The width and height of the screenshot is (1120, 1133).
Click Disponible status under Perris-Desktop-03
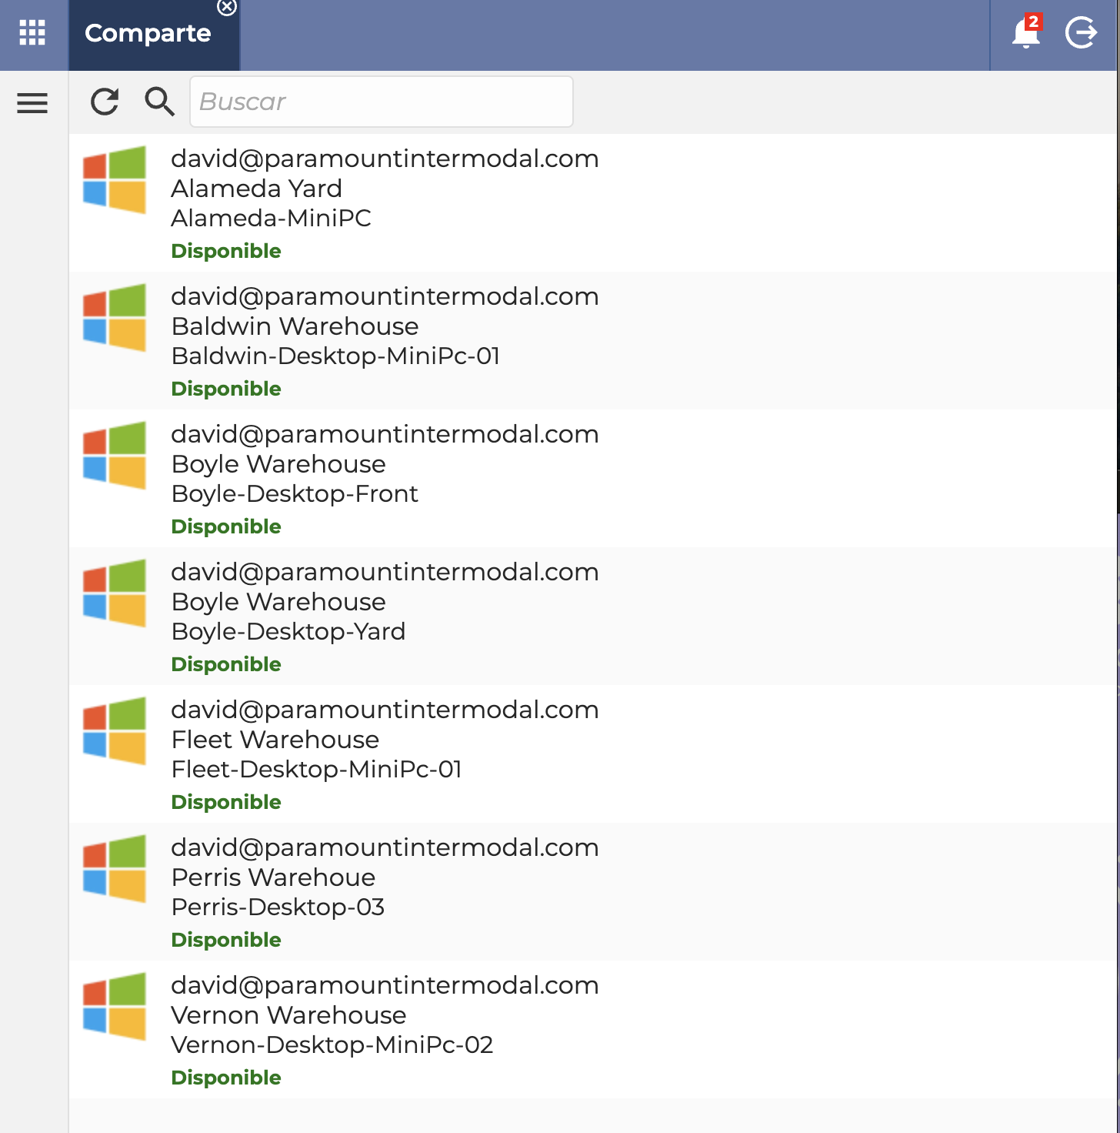pyautogui.click(x=226, y=940)
